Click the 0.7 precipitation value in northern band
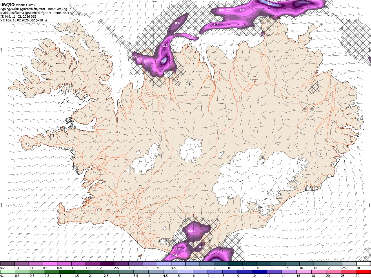 coord(229,10)
